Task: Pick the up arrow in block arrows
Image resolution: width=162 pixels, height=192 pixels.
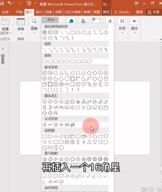Action: [x=56, y=102]
